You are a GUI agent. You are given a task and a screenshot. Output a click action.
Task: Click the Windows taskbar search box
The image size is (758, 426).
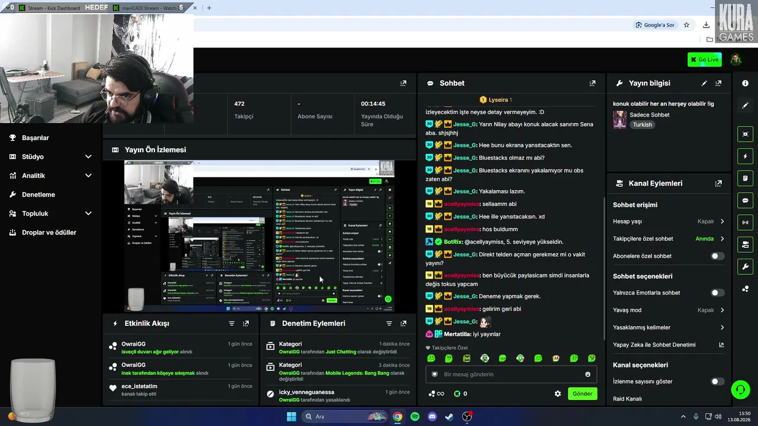click(345, 417)
